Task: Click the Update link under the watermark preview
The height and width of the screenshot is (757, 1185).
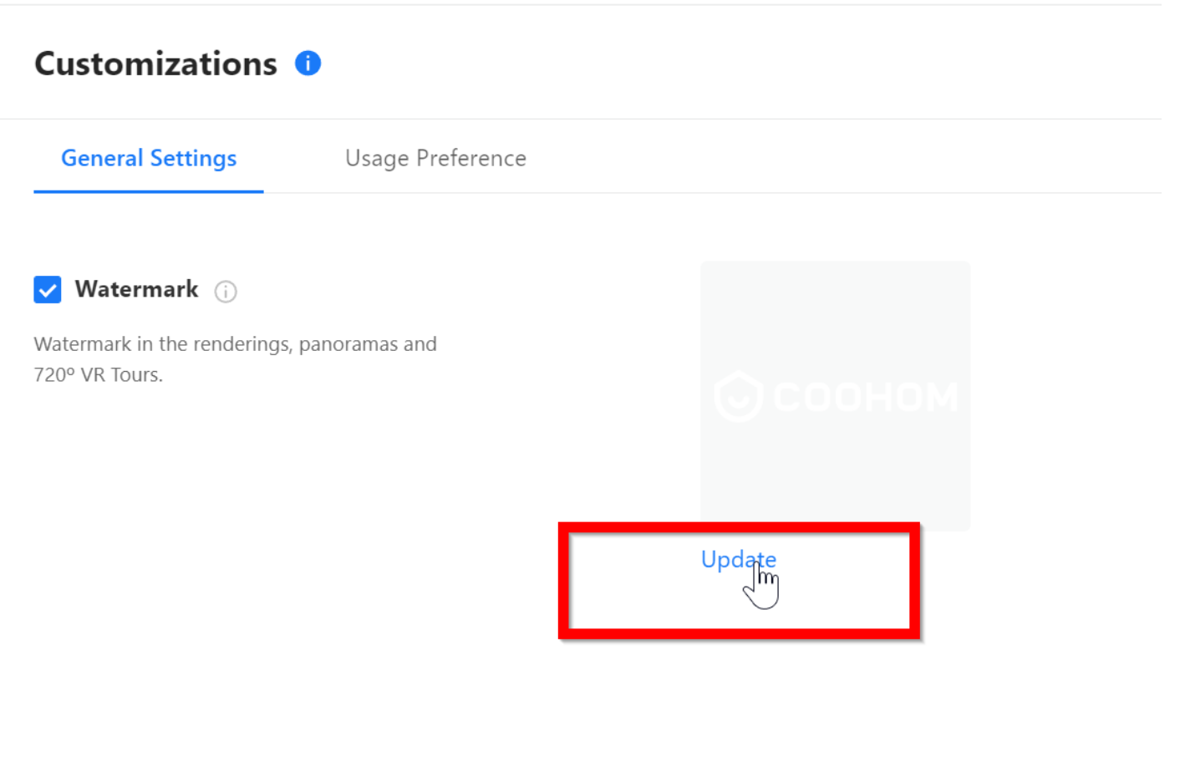Action: (738, 559)
